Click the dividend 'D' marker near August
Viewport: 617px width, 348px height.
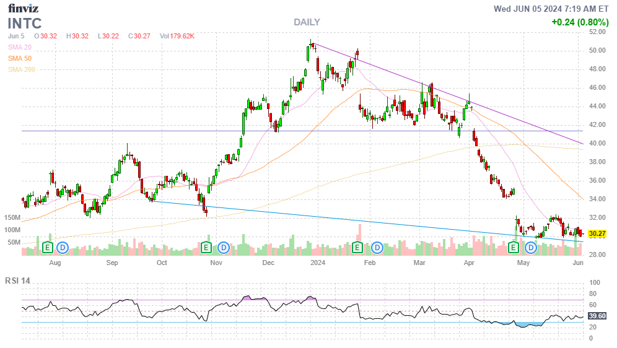tap(63, 248)
